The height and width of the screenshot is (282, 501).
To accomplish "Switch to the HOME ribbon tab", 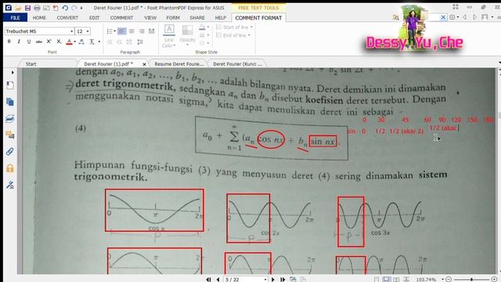I will click(39, 17).
